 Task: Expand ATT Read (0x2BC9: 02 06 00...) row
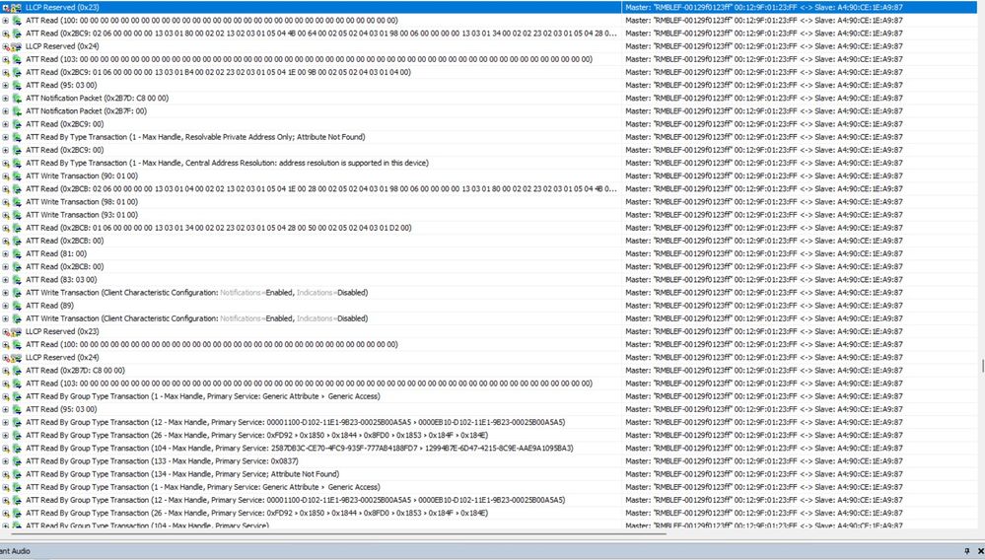coord(6,34)
